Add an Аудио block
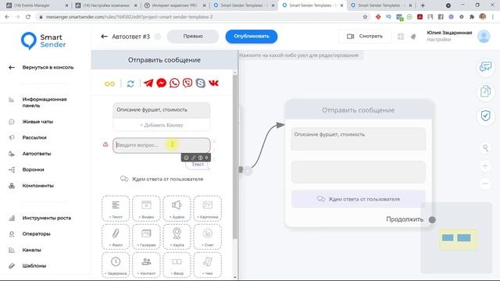The width and height of the screenshot is (500, 281). pyautogui.click(x=177, y=208)
